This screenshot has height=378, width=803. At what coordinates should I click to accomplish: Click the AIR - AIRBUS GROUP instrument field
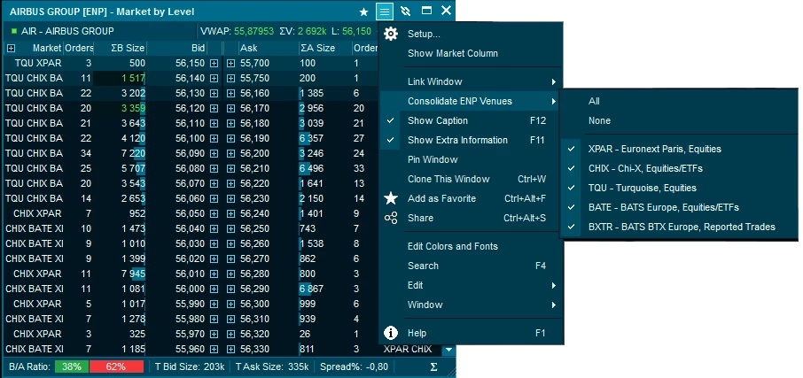pos(100,31)
